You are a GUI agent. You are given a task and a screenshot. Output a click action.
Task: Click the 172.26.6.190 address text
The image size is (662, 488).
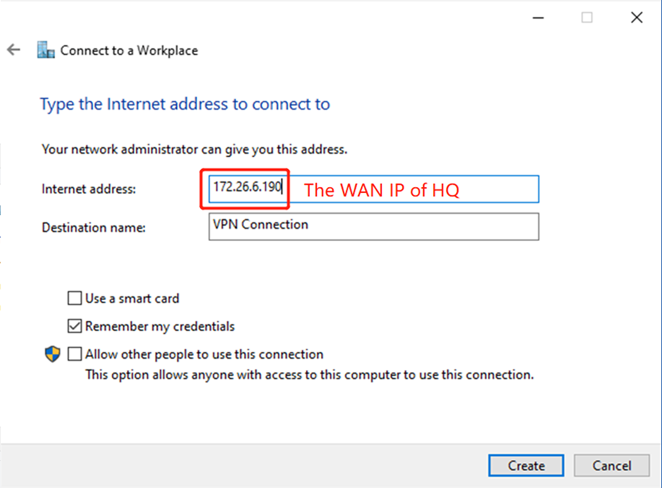coord(246,187)
